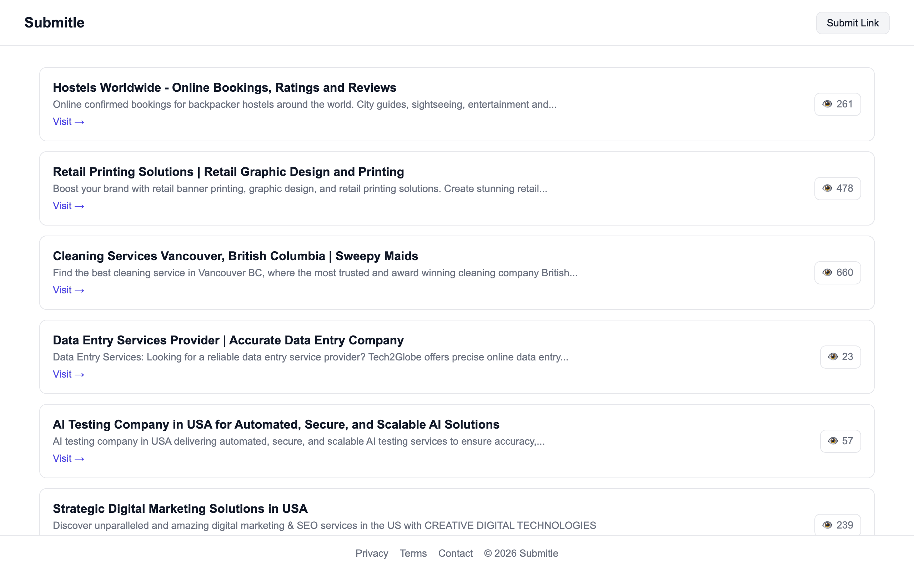Select the Strategic Digital Marketing Solutions title
Screen dimensions: 914x571
click(180, 508)
